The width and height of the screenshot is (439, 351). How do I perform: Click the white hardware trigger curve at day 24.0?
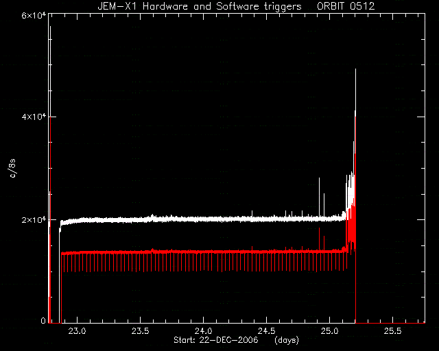[x=203, y=219]
